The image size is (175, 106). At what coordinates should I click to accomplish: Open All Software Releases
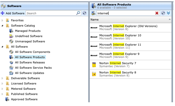[x=30, y=62]
